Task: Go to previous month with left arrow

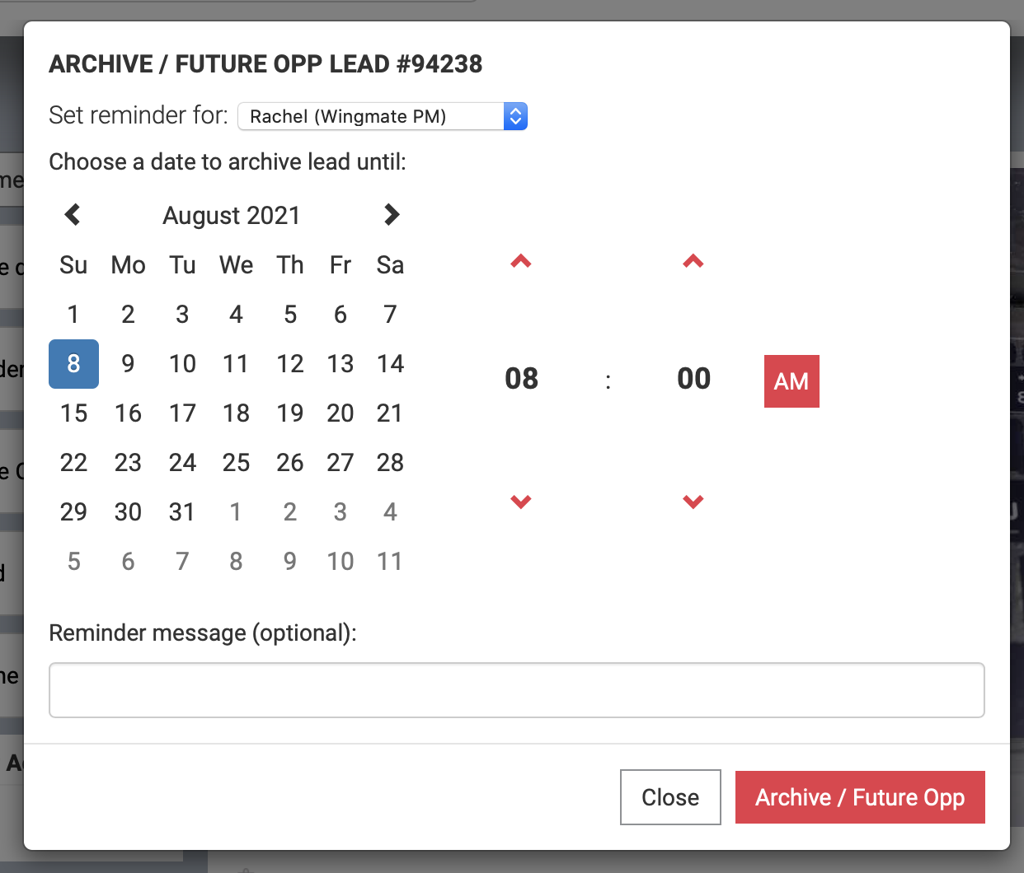Action: pos(73,215)
